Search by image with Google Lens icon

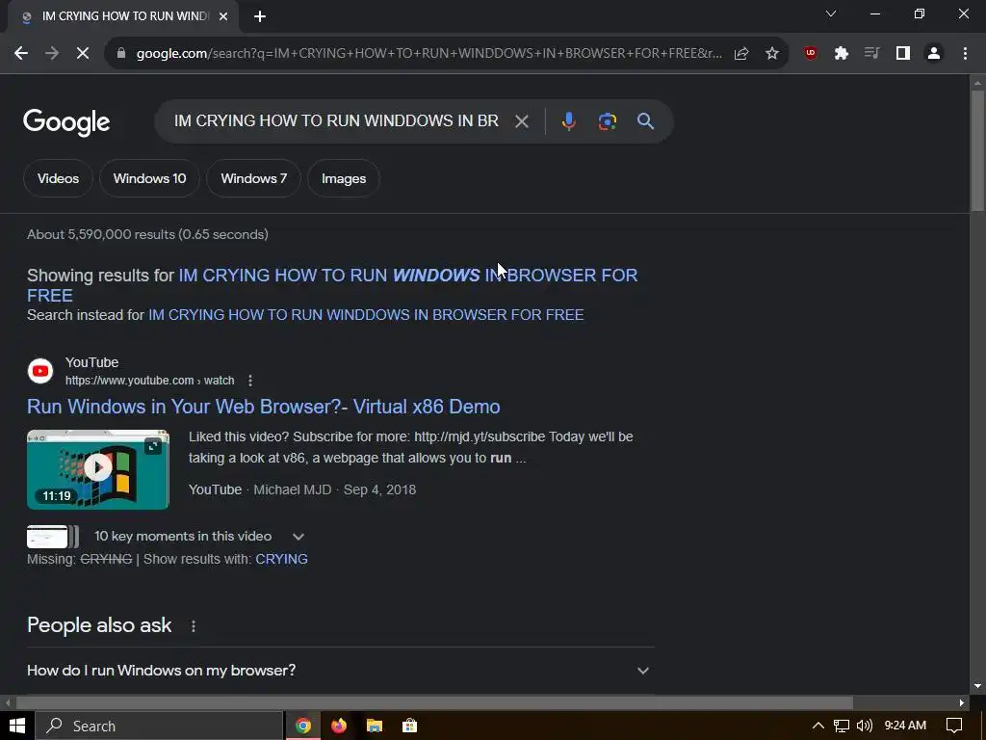pos(607,120)
